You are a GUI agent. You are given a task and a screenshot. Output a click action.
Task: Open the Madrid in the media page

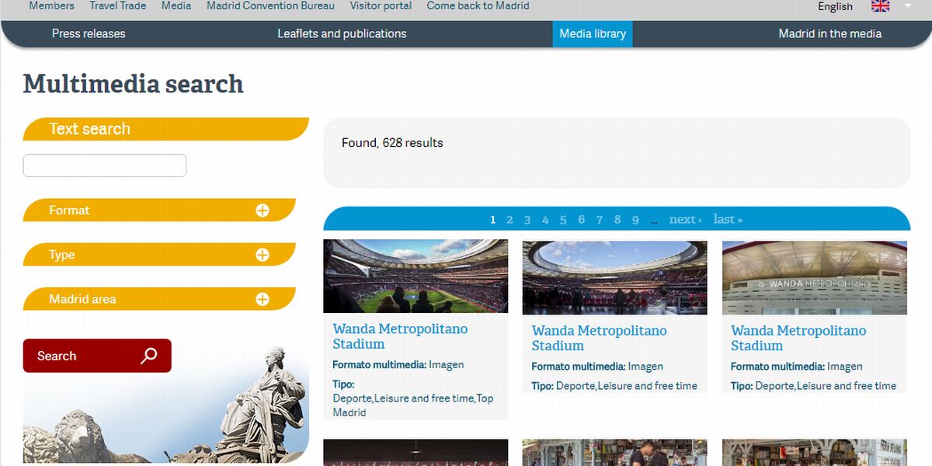coord(829,33)
